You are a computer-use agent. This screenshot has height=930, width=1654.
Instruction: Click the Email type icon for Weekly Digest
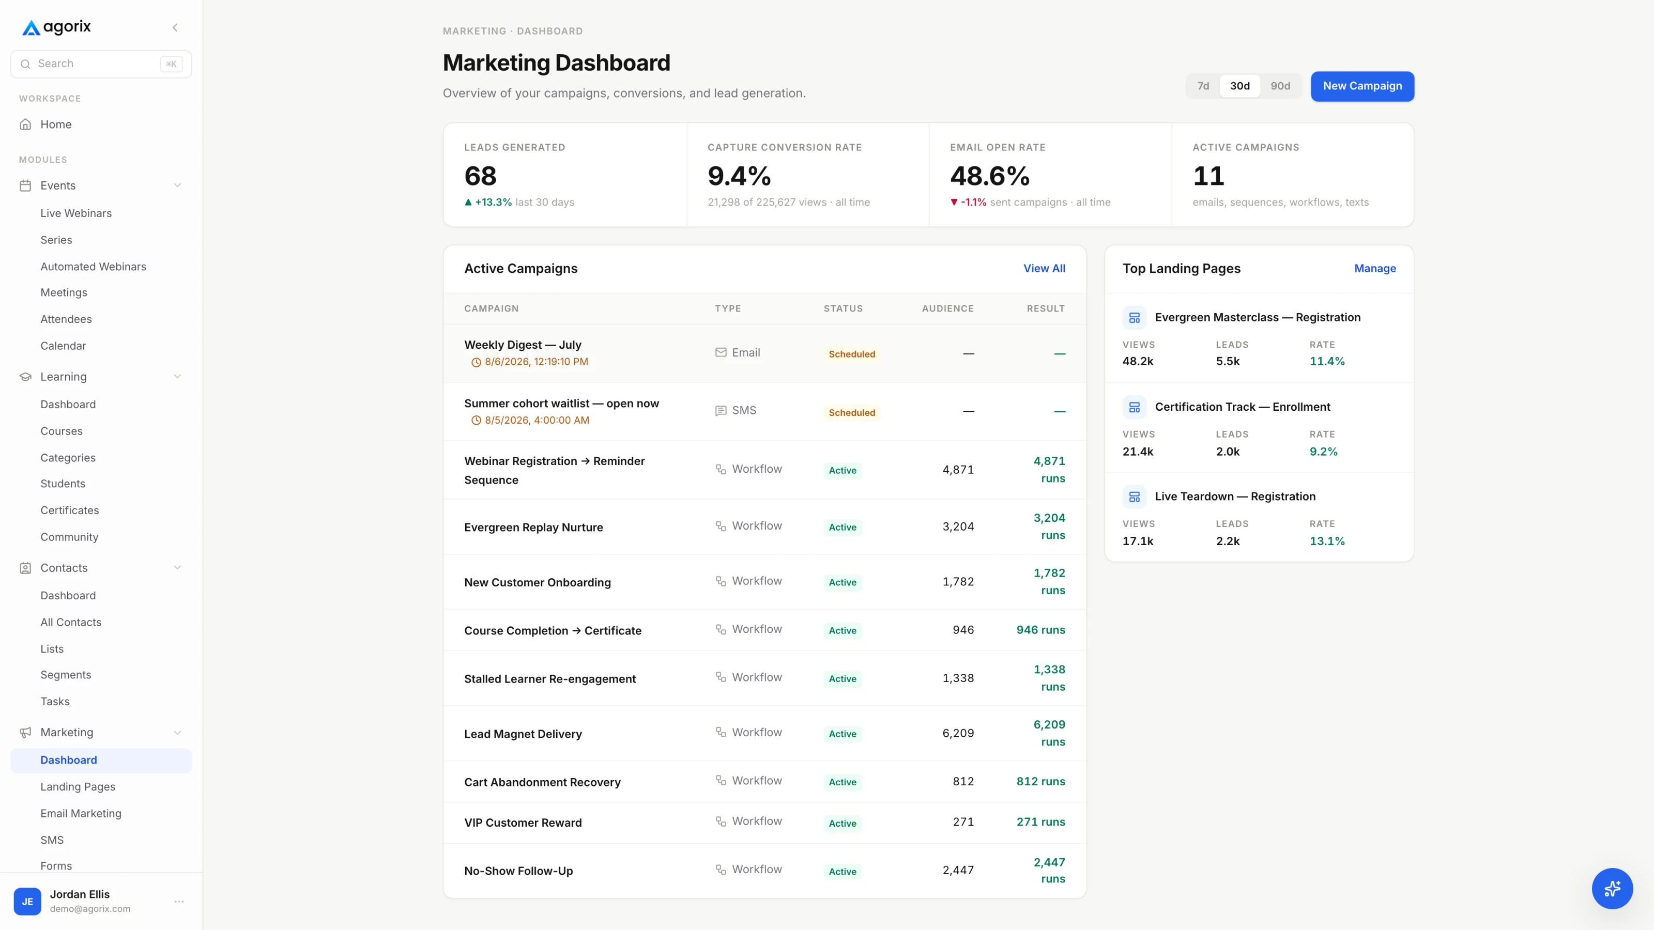coord(721,352)
